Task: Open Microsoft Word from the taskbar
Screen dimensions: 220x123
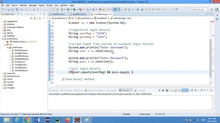Action: coord(37,120)
